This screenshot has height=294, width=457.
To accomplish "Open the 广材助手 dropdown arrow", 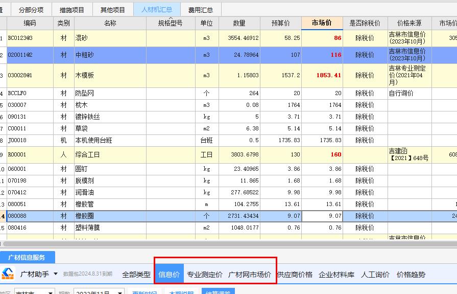I will (55, 274).
